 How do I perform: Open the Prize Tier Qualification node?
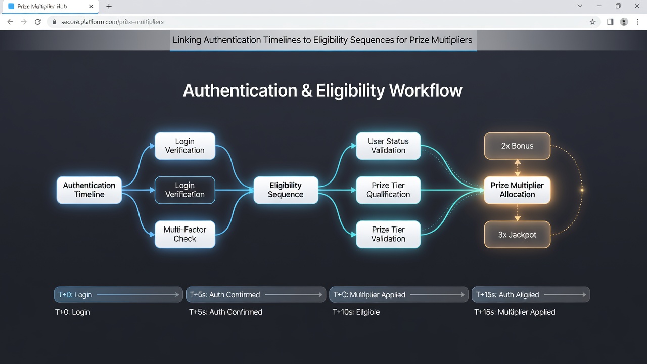pos(388,190)
